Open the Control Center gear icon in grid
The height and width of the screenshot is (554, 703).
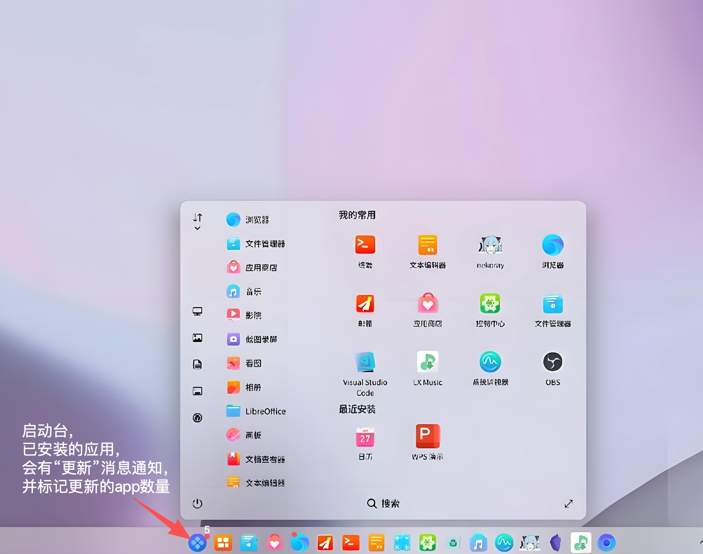pyautogui.click(x=490, y=303)
